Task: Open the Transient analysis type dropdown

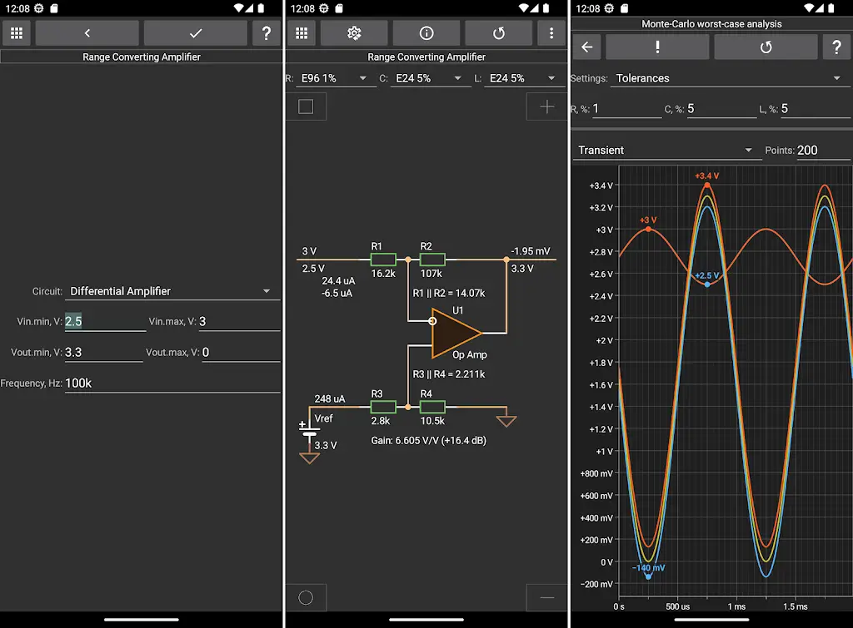Action: [x=665, y=151]
